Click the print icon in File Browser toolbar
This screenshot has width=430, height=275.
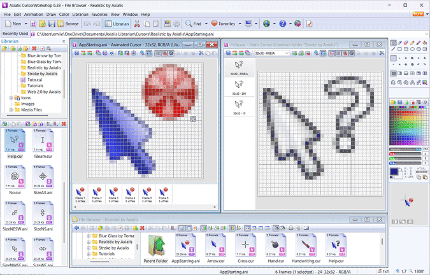[291, 228]
